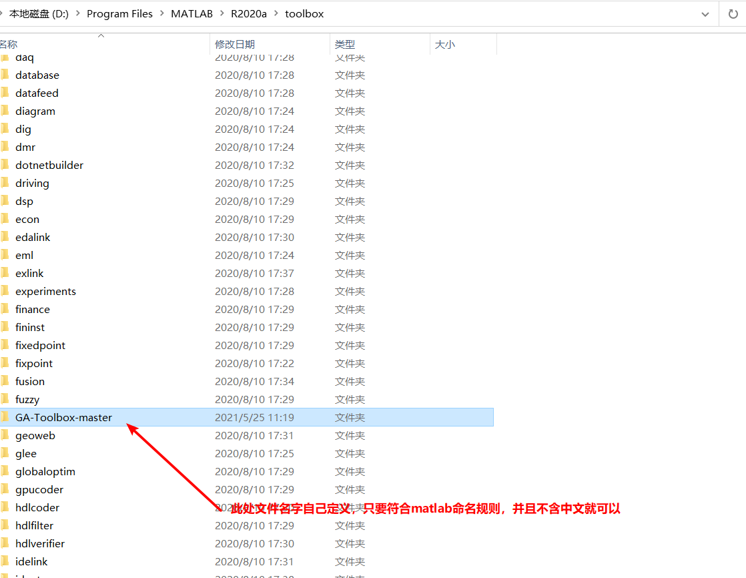Click the globaloptim folder name
Screen dimensions: 746x578
(45, 472)
